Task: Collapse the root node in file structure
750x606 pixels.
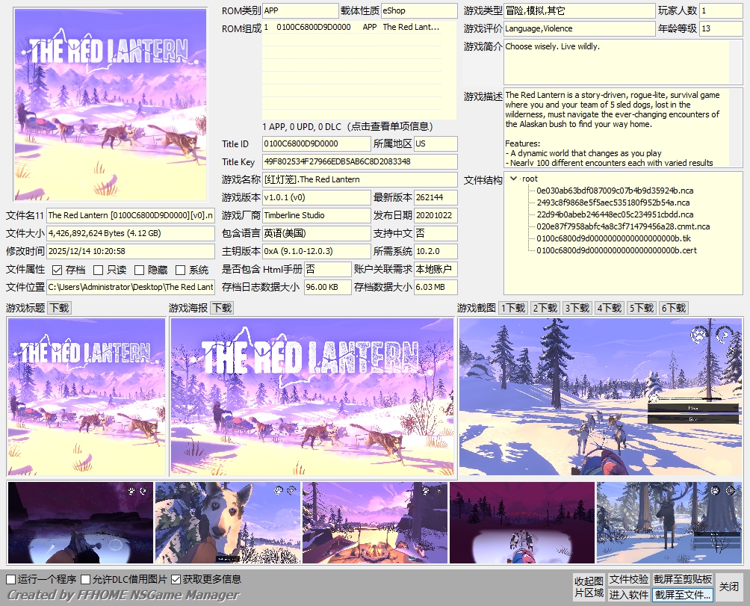Action: pos(513,179)
